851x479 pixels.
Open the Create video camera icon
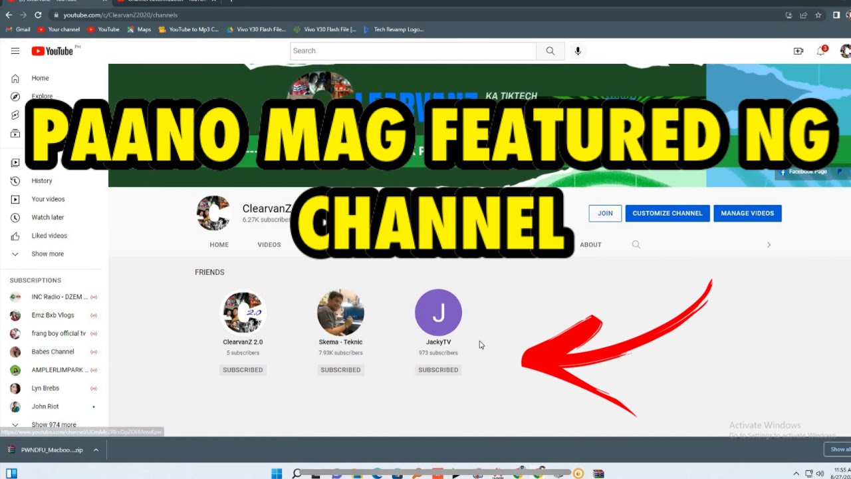[x=798, y=51]
